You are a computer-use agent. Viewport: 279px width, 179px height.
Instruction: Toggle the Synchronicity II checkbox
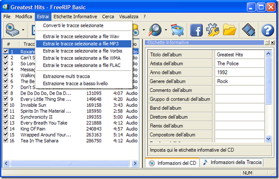tap(6, 117)
